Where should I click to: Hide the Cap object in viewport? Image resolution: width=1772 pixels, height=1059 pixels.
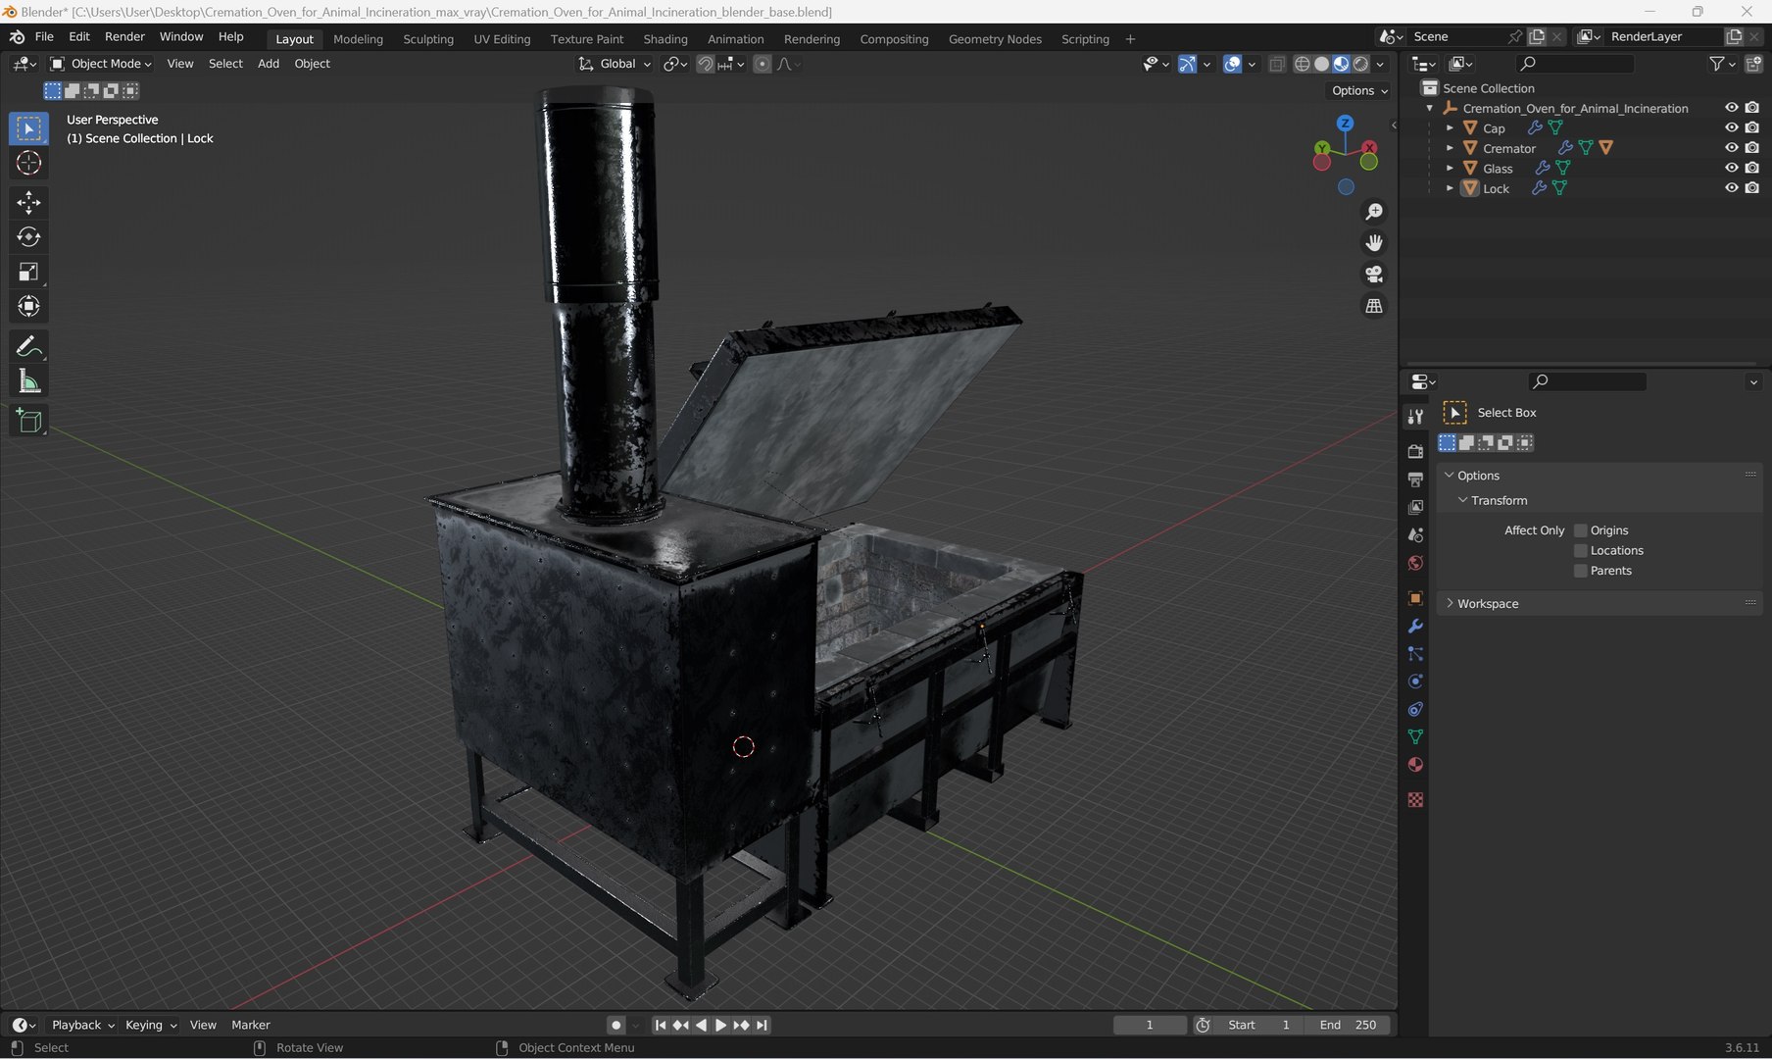coord(1732,128)
